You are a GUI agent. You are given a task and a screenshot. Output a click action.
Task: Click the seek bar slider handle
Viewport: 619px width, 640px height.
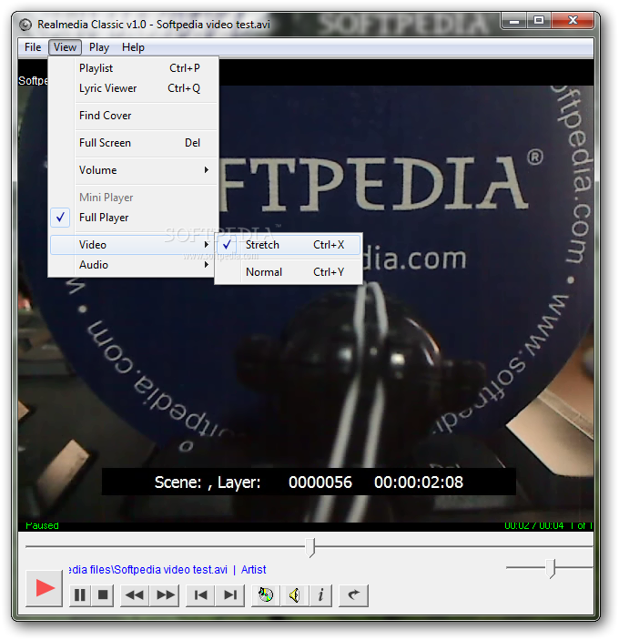(310, 547)
